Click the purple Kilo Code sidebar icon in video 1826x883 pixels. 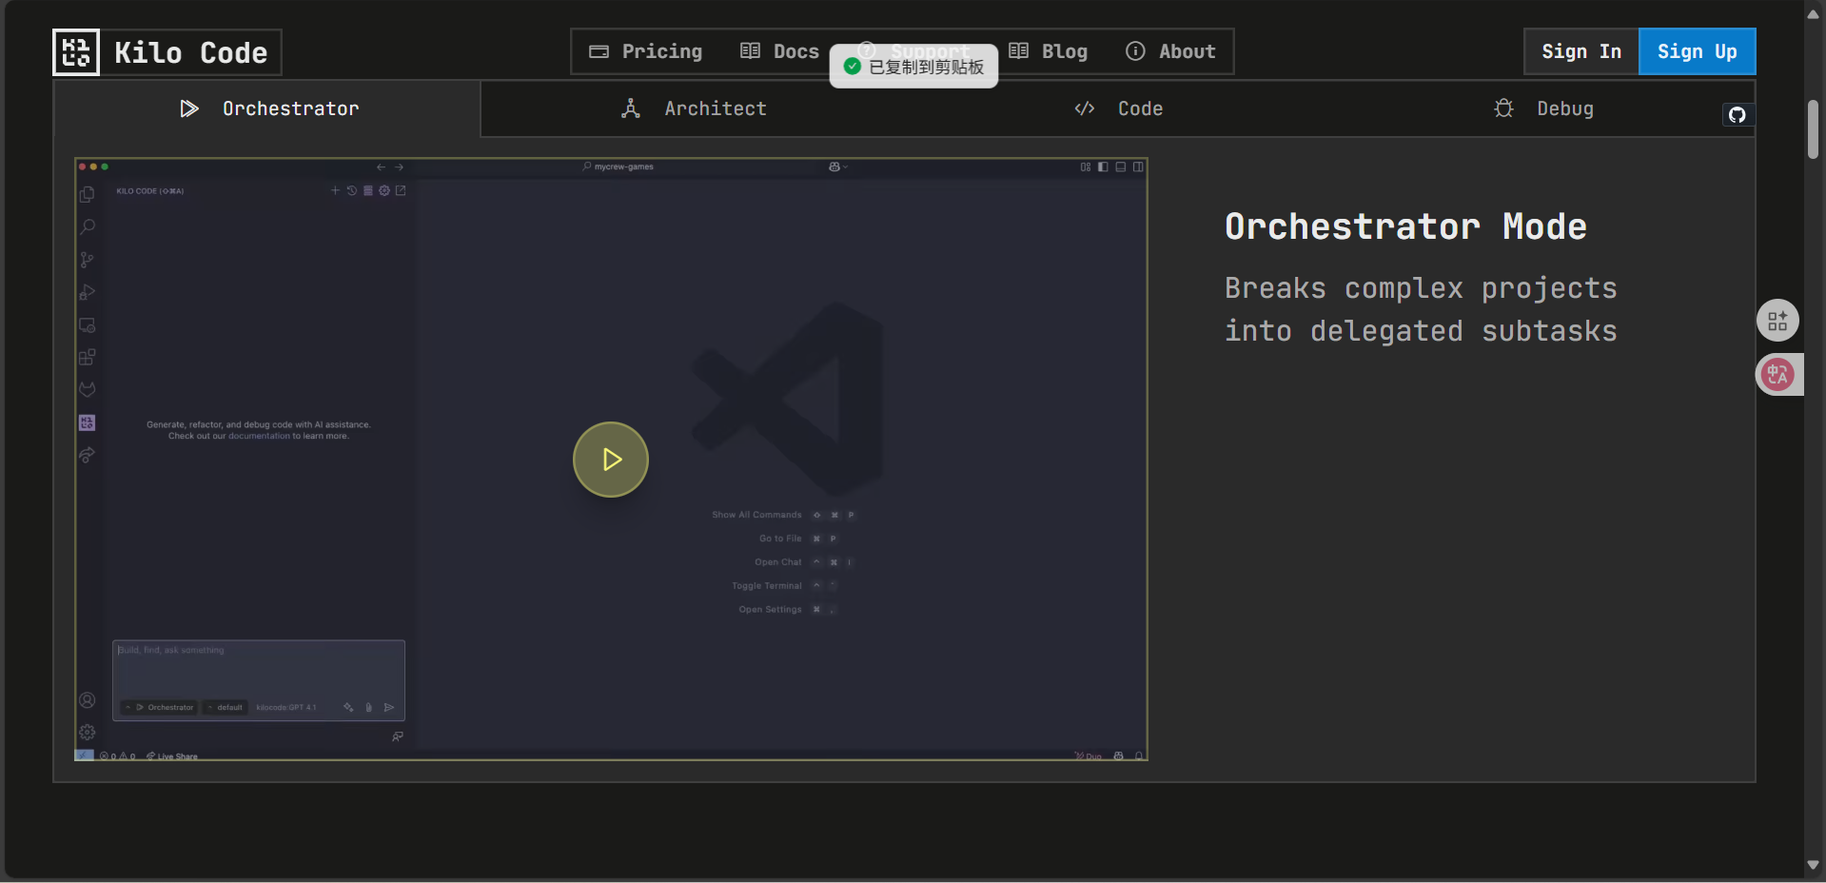88,422
